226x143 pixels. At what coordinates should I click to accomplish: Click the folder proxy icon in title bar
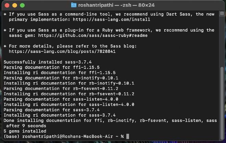(x=74, y=5)
